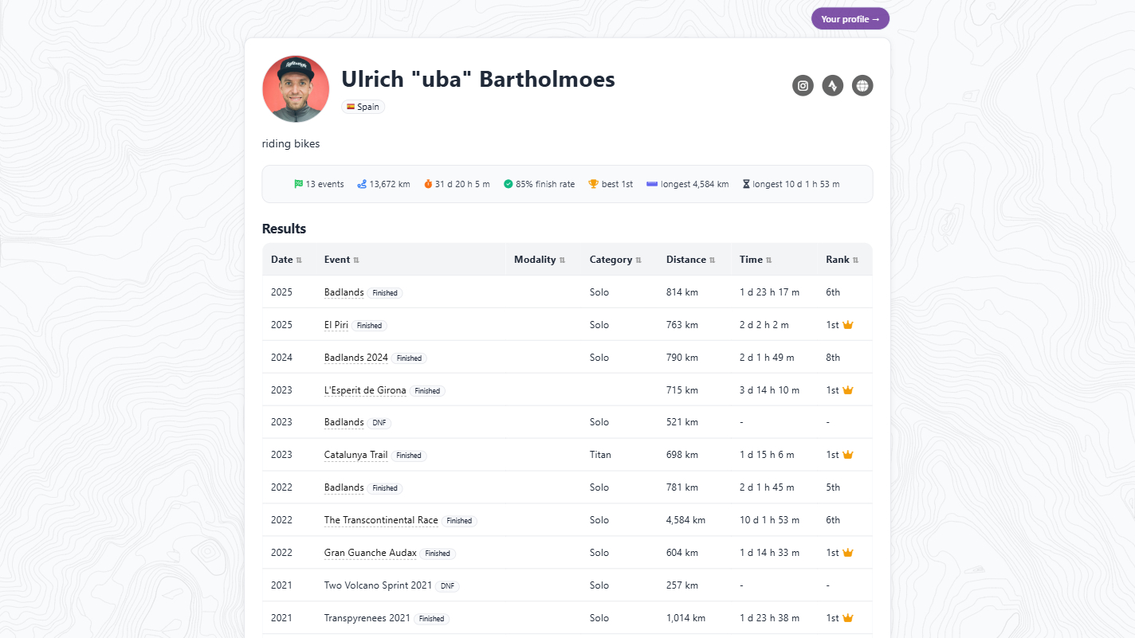
Task: Open the website globe icon
Action: (862, 86)
